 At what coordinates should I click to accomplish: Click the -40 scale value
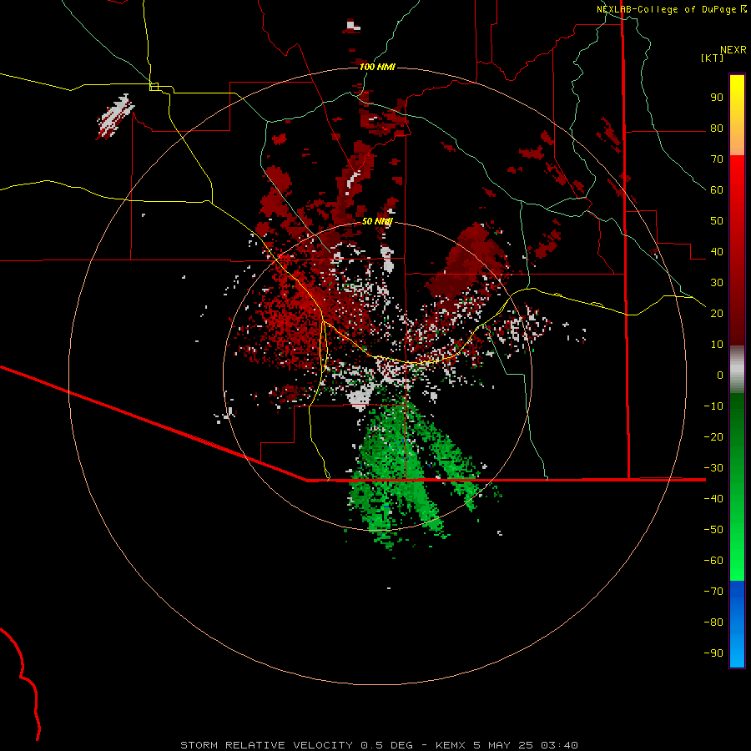[713, 499]
